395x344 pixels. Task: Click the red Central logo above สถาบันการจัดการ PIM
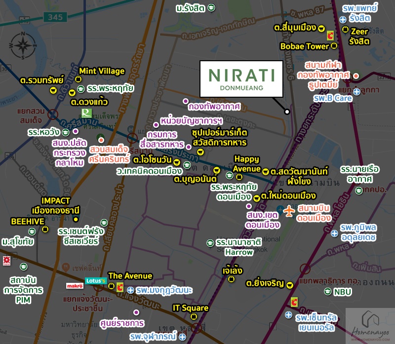pos(6,261)
